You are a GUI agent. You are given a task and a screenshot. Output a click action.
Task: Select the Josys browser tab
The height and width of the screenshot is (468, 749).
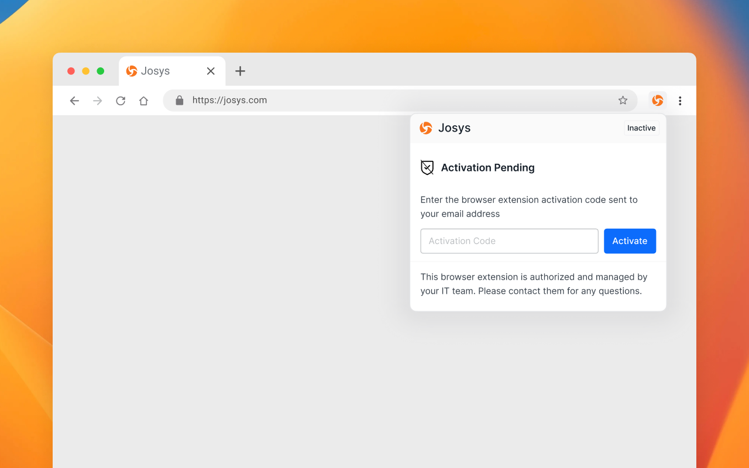pos(172,71)
